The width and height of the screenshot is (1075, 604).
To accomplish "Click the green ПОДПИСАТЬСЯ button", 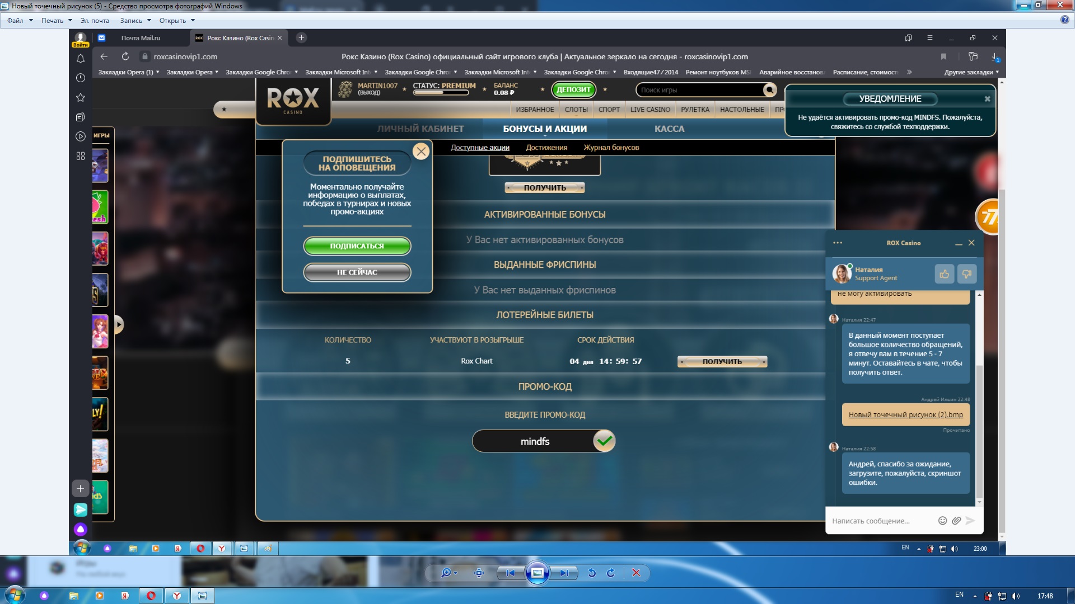I will (357, 246).
